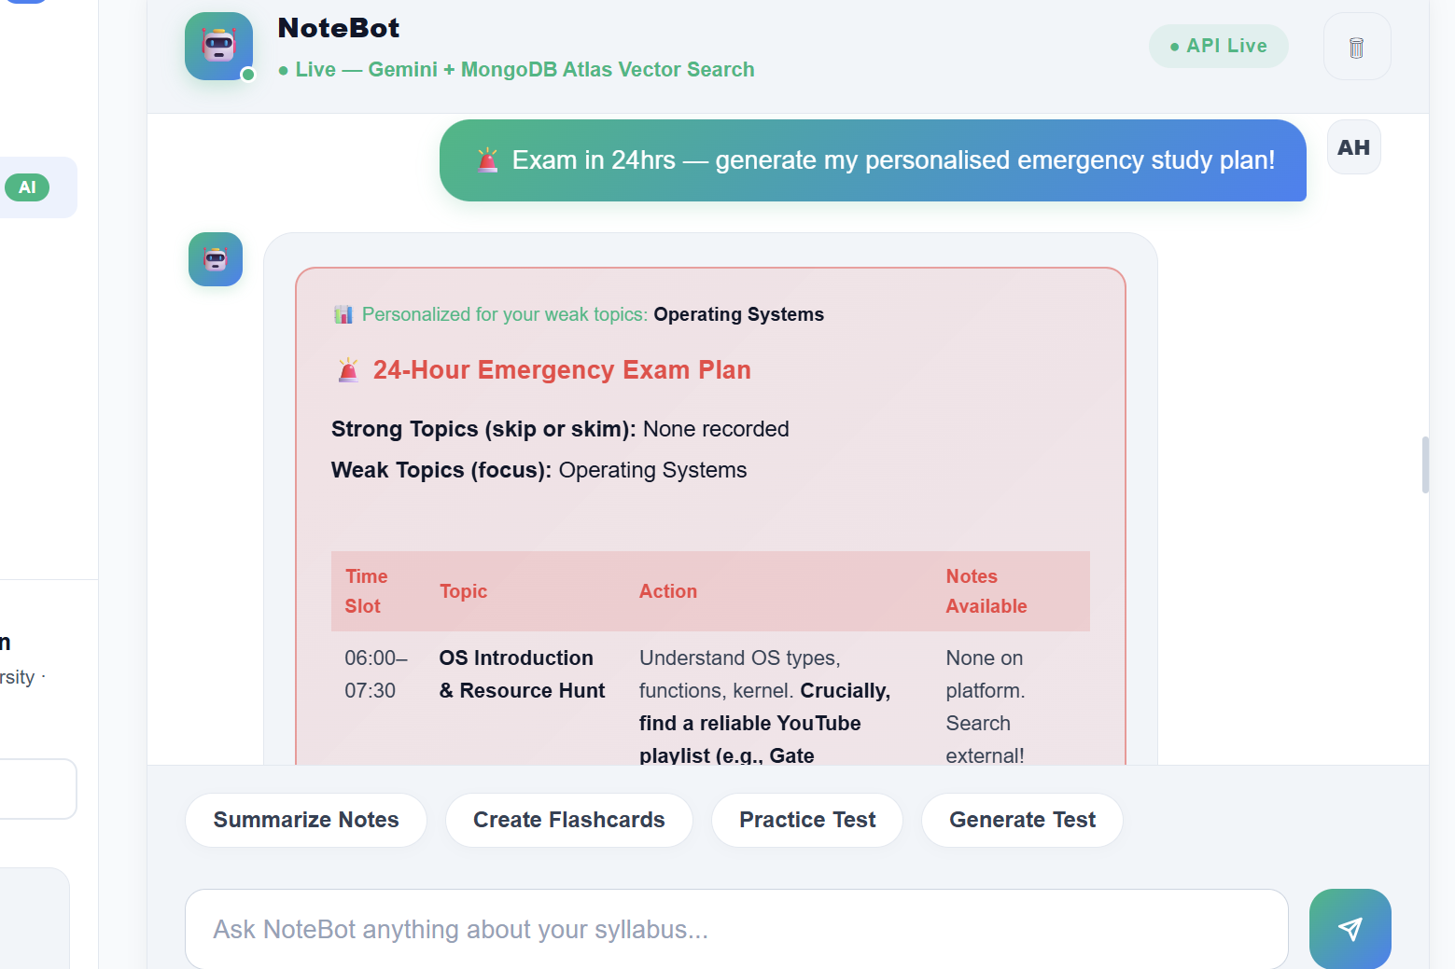Click the Time Slot column header
This screenshot has height=969, width=1455.
click(367, 591)
